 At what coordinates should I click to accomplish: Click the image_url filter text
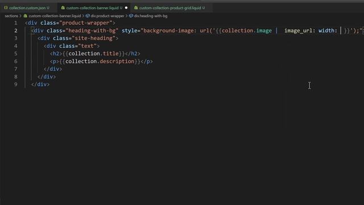[x=298, y=30]
